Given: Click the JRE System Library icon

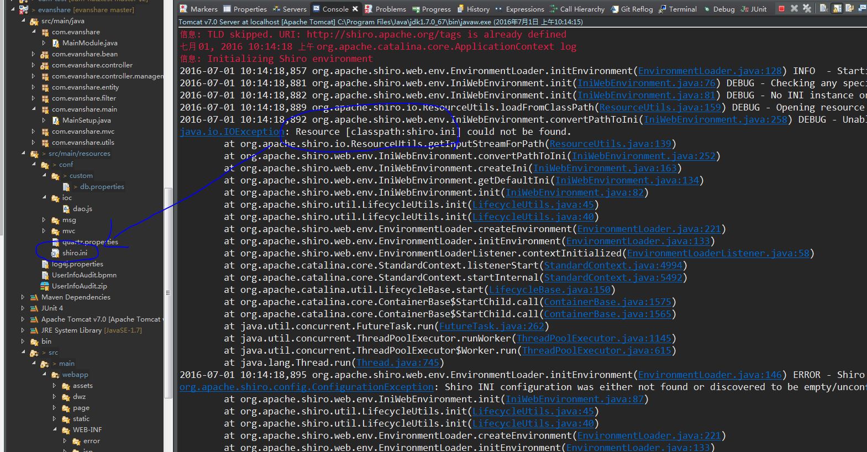Looking at the screenshot, I should pyautogui.click(x=34, y=330).
